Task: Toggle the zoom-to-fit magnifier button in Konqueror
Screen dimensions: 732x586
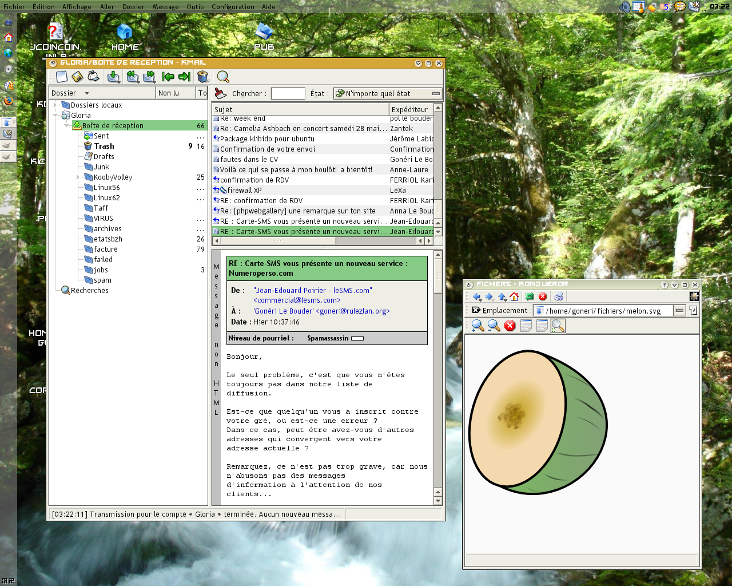Action: pyautogui.click(x=558, y=326)
